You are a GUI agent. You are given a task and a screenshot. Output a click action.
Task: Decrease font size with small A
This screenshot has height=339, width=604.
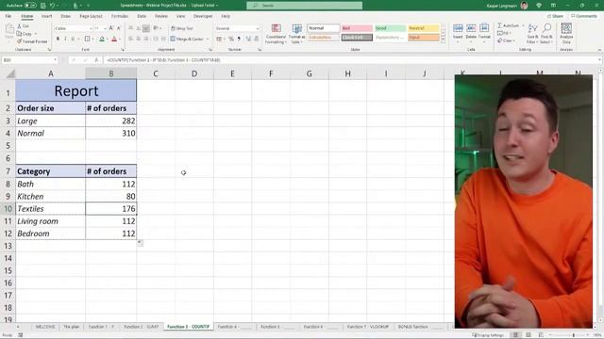[x=119, y=28]
